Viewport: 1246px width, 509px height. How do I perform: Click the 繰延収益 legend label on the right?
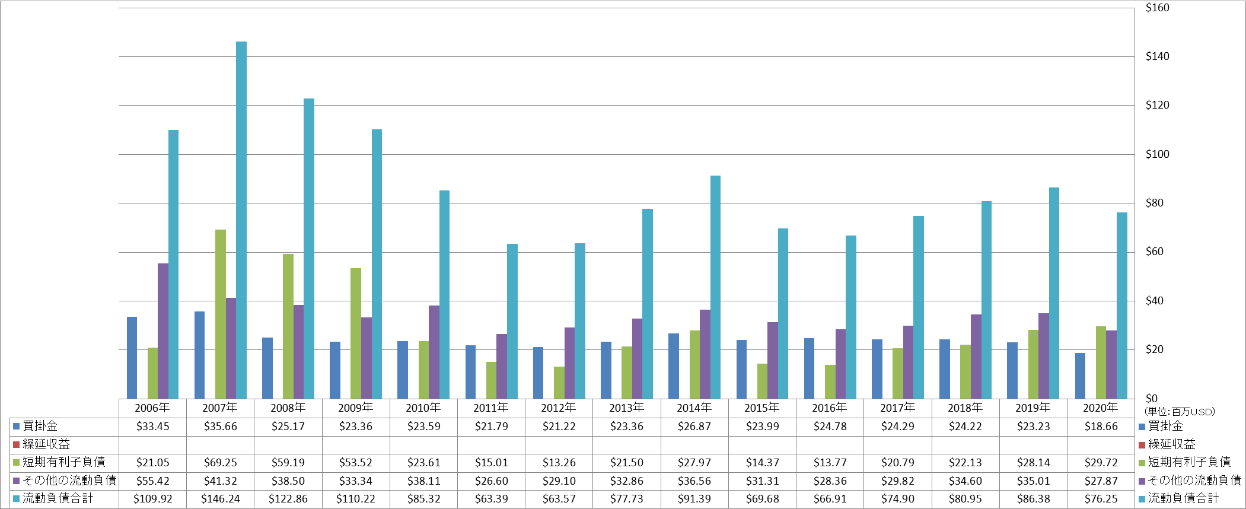(x=1171, y=444)
